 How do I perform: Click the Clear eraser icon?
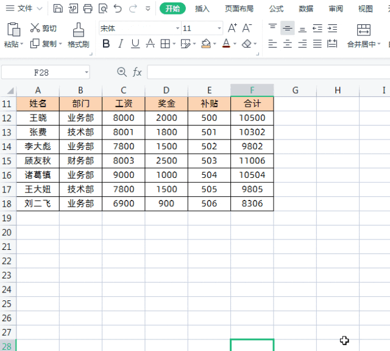point(247,44)
